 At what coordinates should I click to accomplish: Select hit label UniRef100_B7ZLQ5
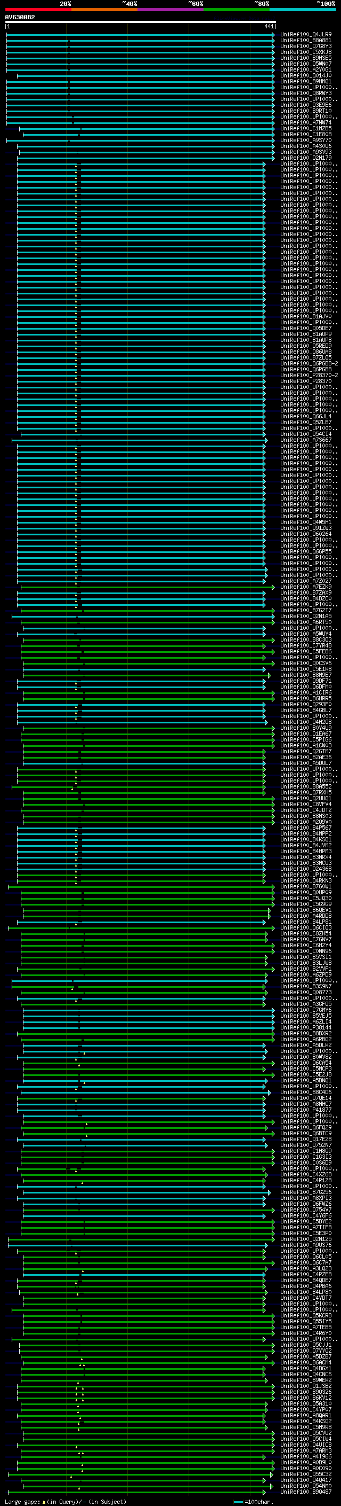click(305, 357)
